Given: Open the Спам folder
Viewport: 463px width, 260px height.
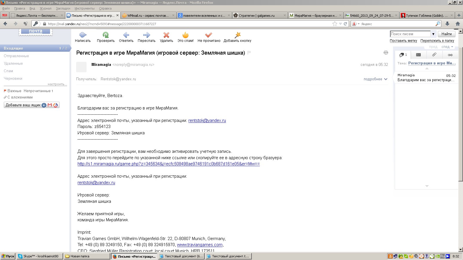Looking at the screenshot, I should (x=8, y=71).
